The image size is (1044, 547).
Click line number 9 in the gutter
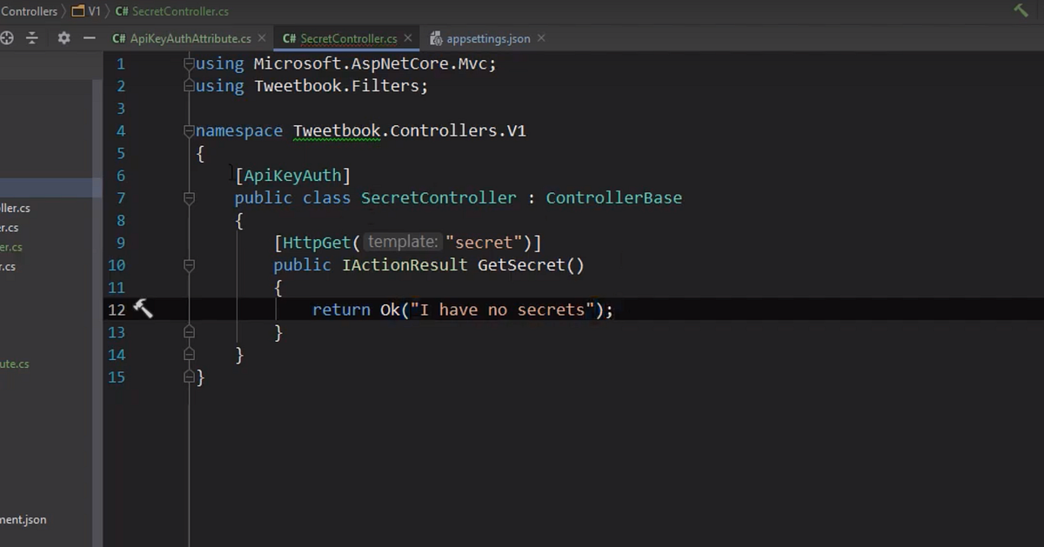tap(119, 243)
